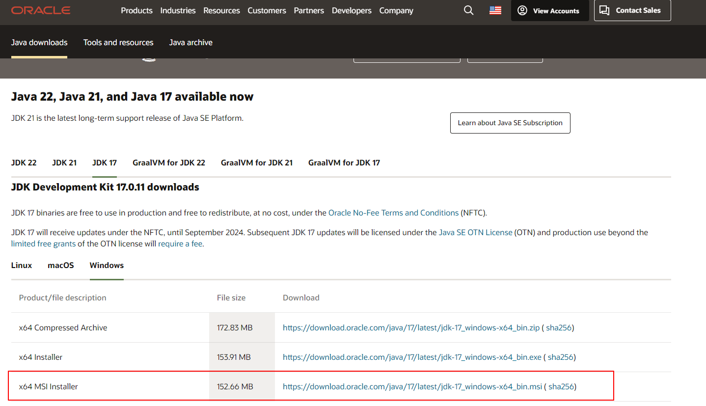
Task: Click the x64 MSI Installer text
Action: pos(48,386)
